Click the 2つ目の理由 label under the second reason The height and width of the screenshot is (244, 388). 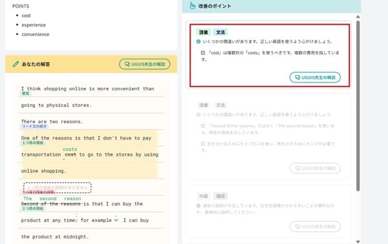[x=33, y=208]
